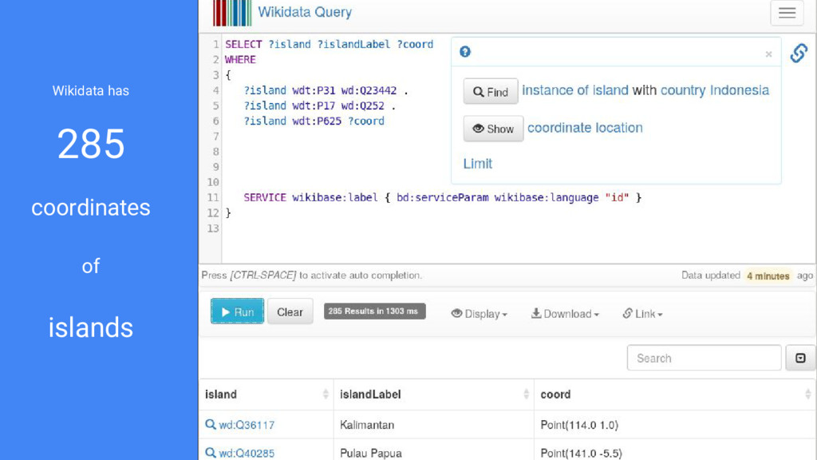Open the wd:Q40285 entity link
The image size is (817, 460).
coord(247,454)
